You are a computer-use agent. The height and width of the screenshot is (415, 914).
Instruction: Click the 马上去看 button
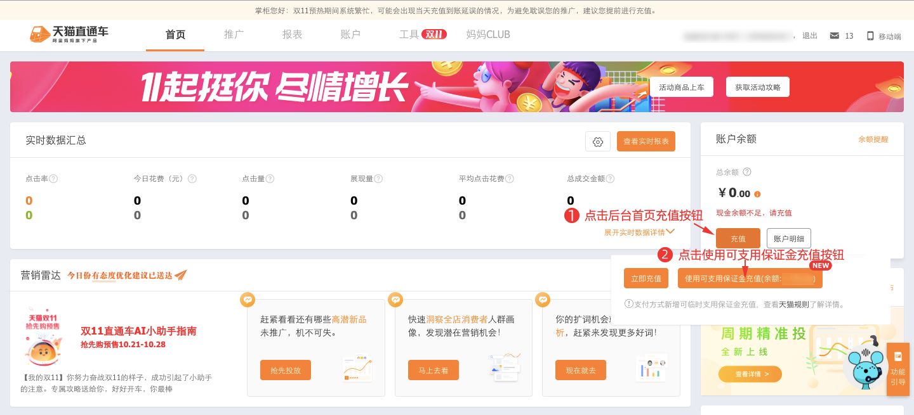coord(434,370)
